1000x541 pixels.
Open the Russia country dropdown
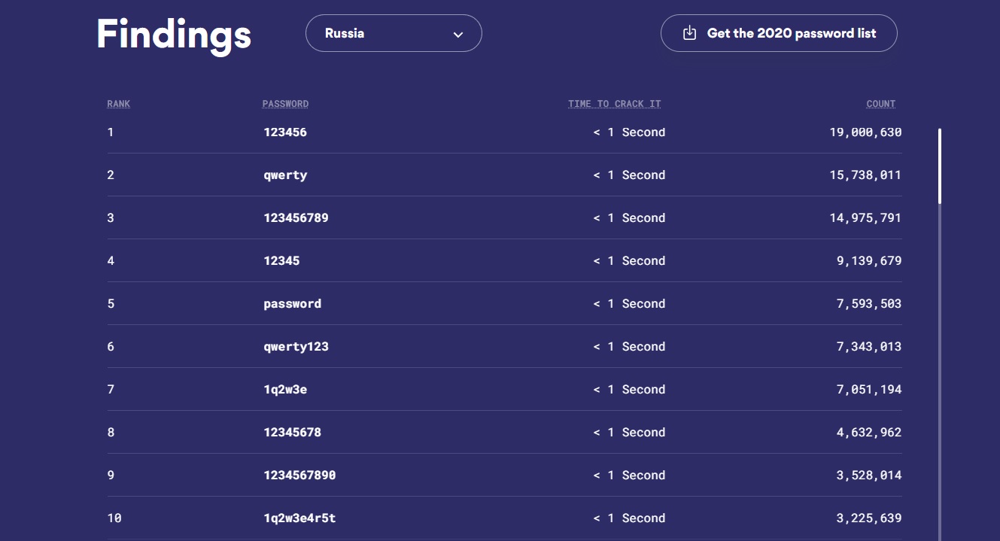(x=393, y=33)
